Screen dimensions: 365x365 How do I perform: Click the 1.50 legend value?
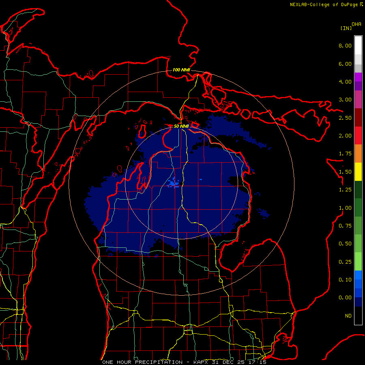pyautogui.click(x=345, y=172)
